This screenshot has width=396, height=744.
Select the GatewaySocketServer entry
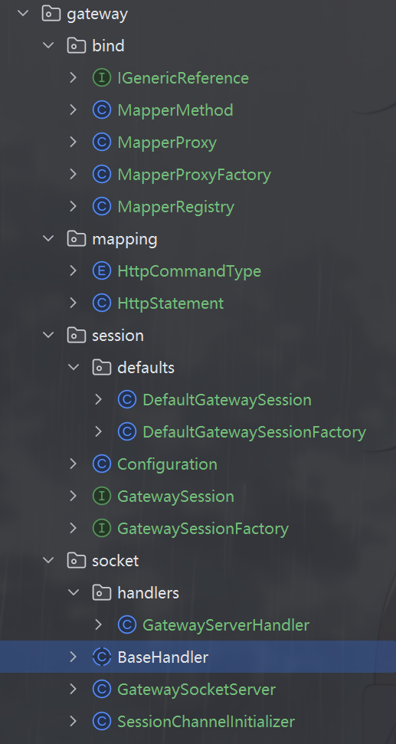[196, 690]
